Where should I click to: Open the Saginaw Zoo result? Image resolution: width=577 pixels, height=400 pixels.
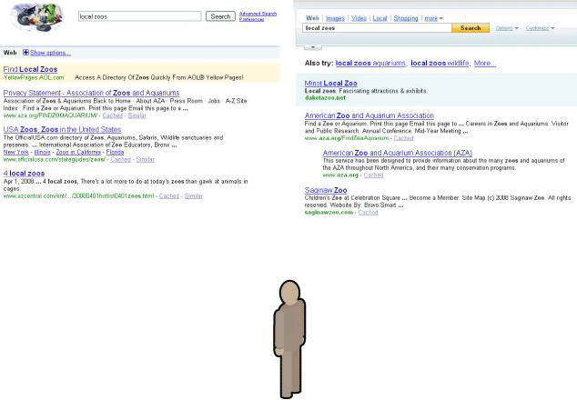326,190
